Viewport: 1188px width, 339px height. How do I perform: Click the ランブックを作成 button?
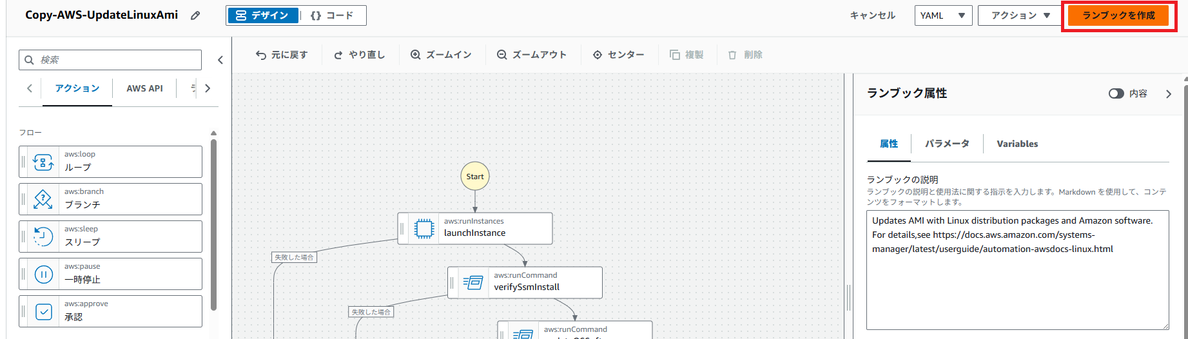click(1118, 15)
